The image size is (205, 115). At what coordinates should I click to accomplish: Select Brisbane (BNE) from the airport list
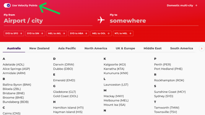[14, 93]
